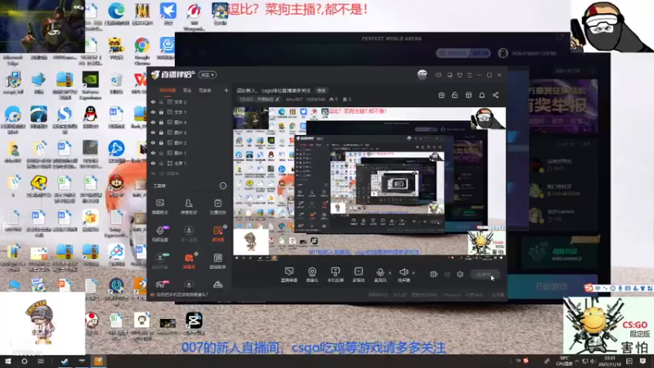The width and height of the screenshot is (654, 368).
Task: Toggle the lock on the 图片 2 layer
Action: pyautogui.click(x=161, y=142)
